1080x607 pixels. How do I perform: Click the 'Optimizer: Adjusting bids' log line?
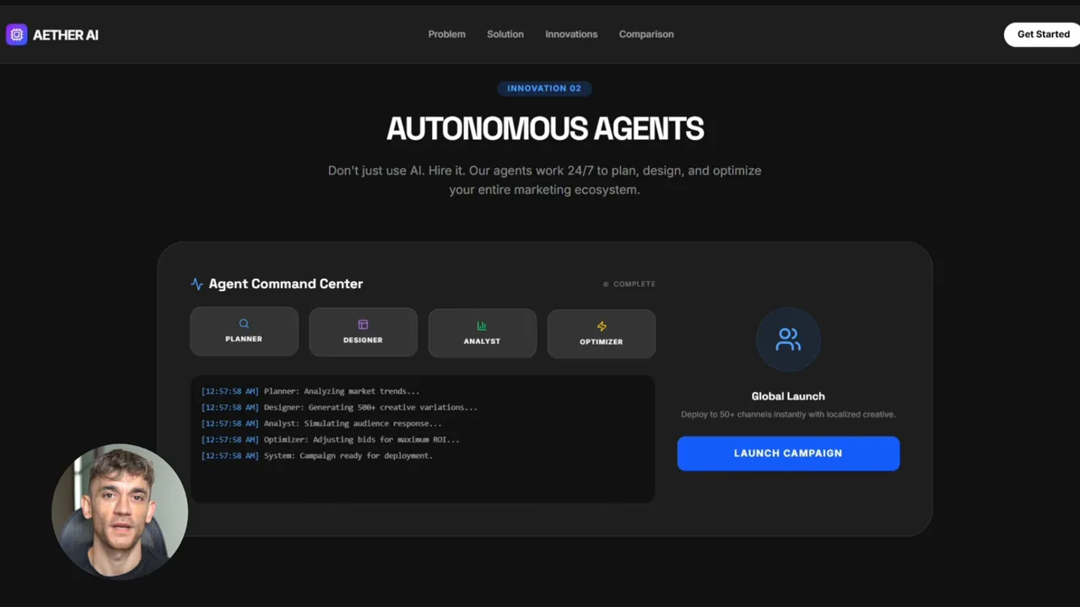(x=331, y=439)
